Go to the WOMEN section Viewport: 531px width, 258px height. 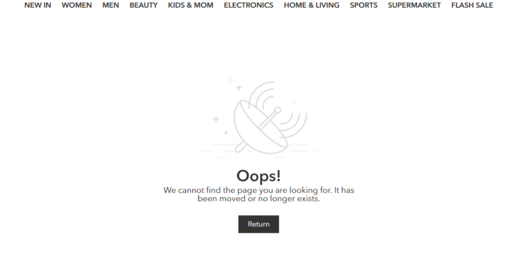pyautogui.click(x=76, y=5)
